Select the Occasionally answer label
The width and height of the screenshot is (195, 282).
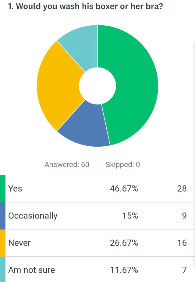(33, 216)
